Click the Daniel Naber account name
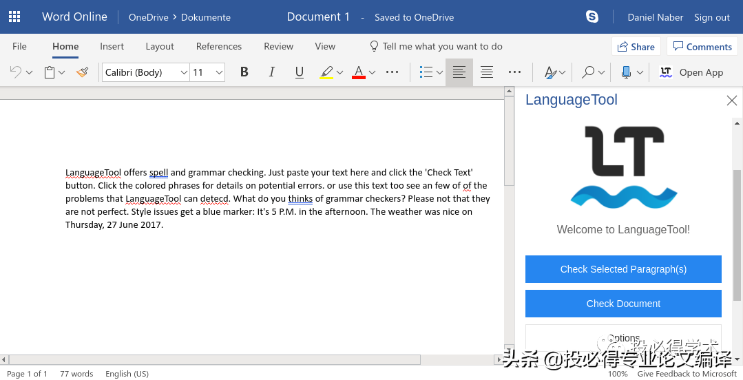Screen dimensions: 743x380 coord(656,17)
